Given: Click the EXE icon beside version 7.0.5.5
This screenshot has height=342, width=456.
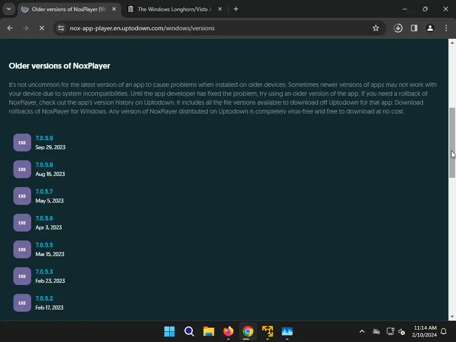Looking at the screenshot, I should tap(22, 249).
